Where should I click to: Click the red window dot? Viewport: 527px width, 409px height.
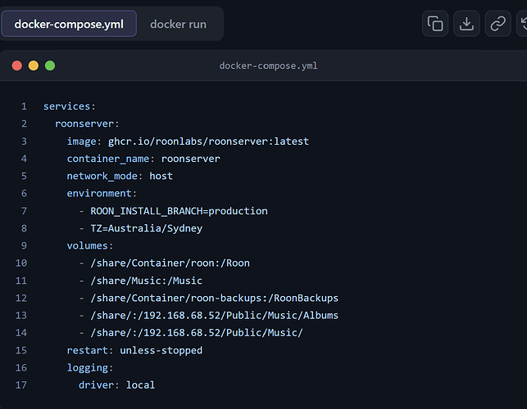pyautogui.click(x=17, y=65)
